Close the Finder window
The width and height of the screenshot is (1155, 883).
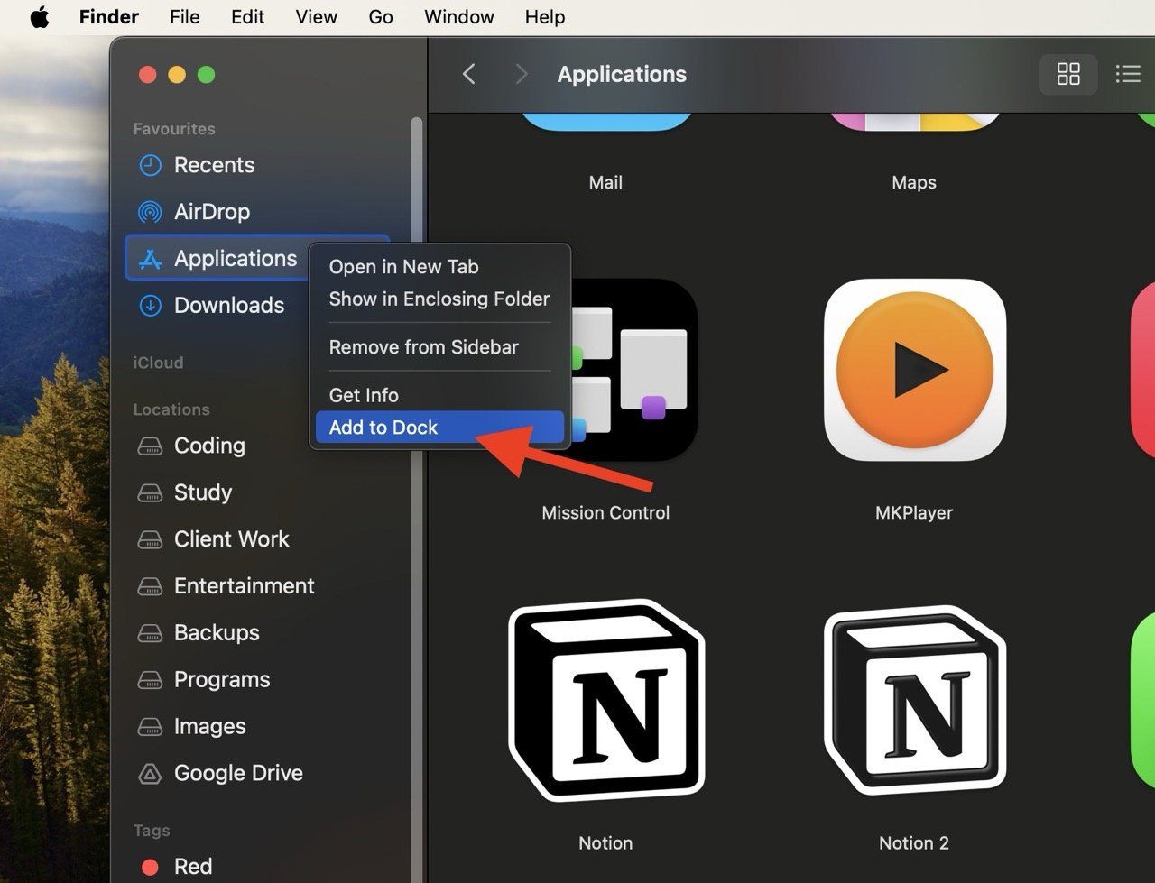[x=148, y=75]
